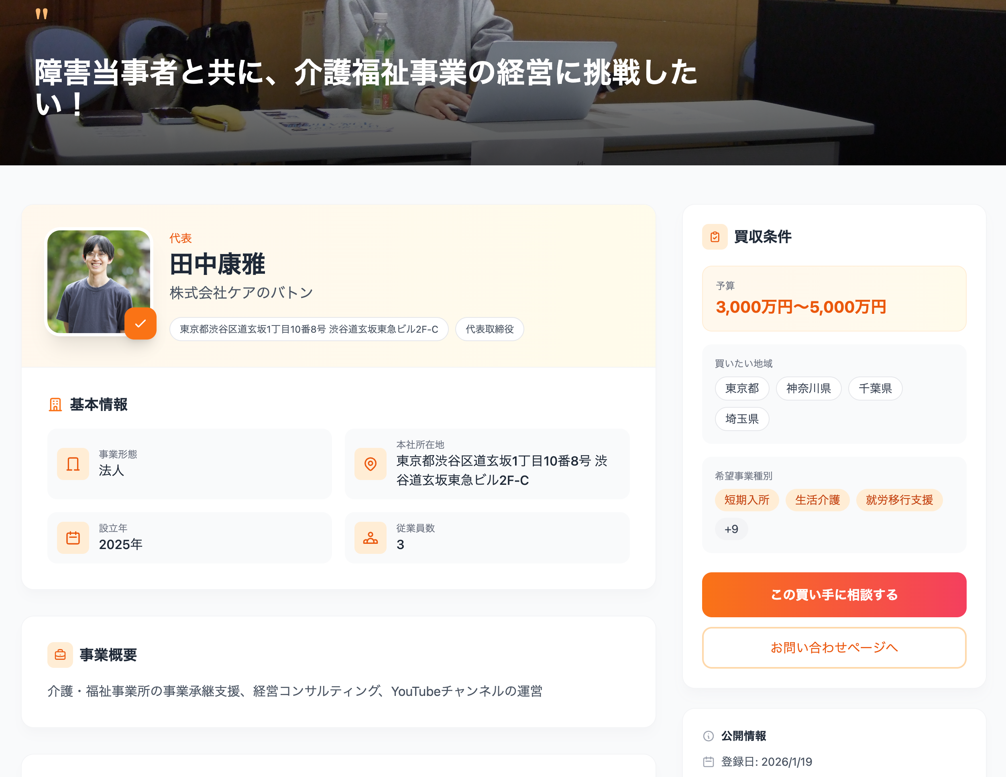Select the 短期入所 business type tag
The width and height of the screenshot is (1006, 777).
tap(747, 500)
